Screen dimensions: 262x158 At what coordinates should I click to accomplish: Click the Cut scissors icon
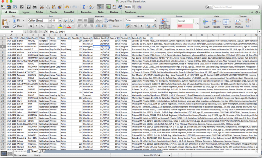tap(42, 7)
